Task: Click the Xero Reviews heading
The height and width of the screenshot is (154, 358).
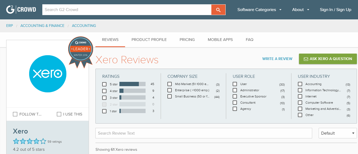Action: pyautogui.click(x=127, y=60)
